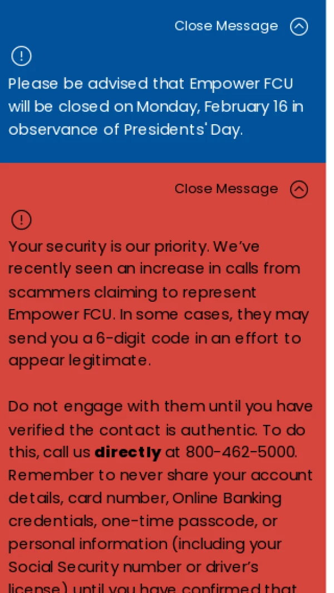Collapse the red scam alert chevron
This screenshot has width=334, height=593.
click(299, 190)
